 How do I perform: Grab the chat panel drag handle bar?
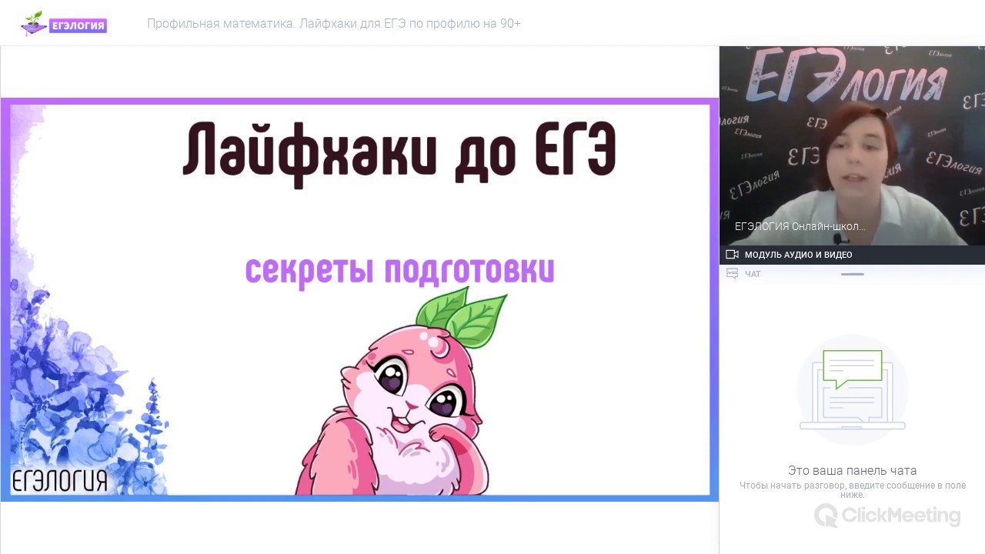pos(852,274)
